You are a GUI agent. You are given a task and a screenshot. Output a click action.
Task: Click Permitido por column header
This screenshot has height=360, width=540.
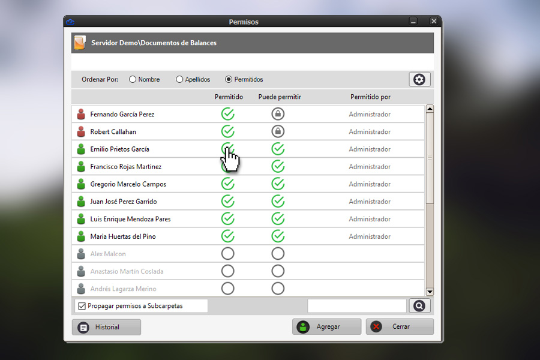(x=370, y=97)
